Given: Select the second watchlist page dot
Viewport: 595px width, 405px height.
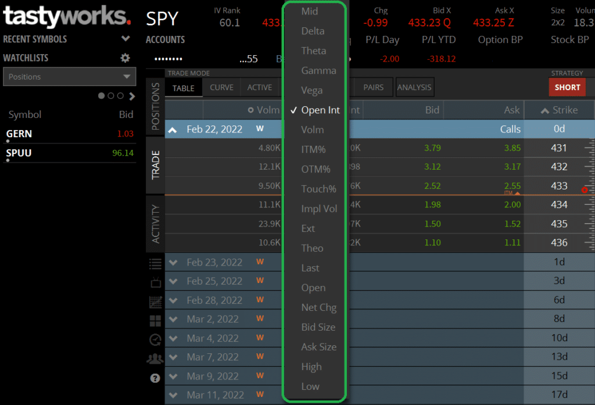Looking at the screenshot, I should (x=111, y=96).
